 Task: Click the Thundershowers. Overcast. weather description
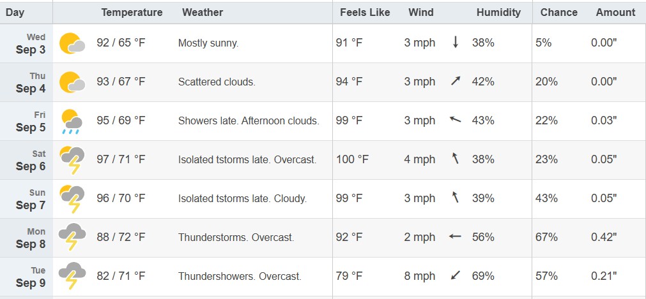pos(240,276)
